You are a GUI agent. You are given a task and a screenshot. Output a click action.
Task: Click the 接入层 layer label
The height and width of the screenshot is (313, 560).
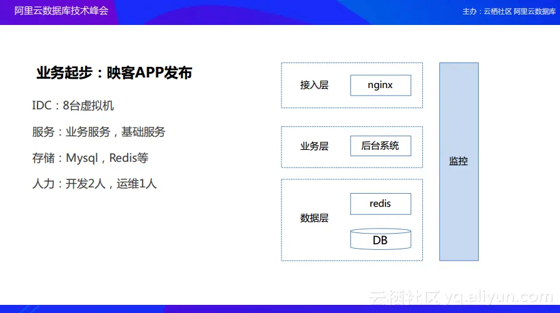point(314,85)
